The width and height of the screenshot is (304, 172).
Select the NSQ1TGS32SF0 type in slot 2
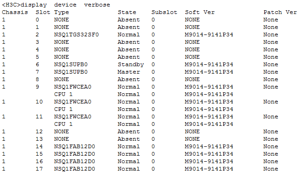click(77, 34)
